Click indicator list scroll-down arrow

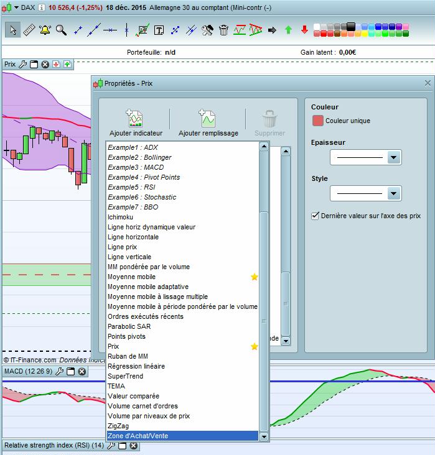264,436
